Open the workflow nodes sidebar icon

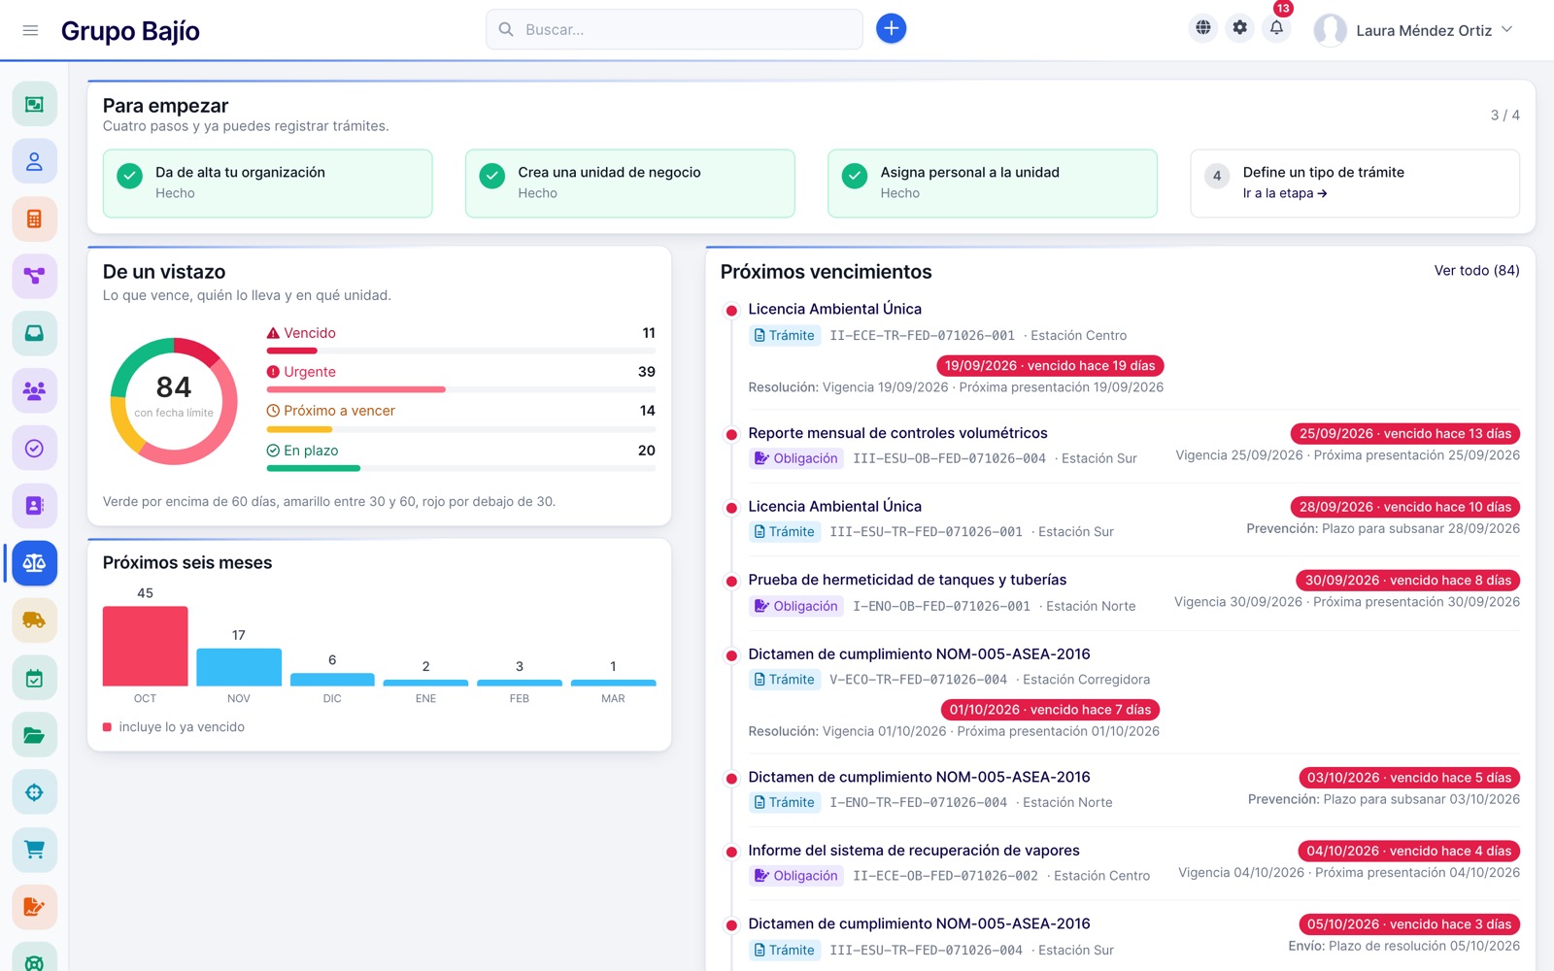[34, 276]
